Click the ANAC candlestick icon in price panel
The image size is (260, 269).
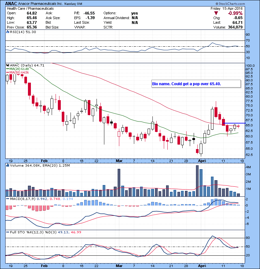click(7, 65)
